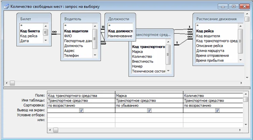Select ФИО field in Водитель table

tap(68, 36)
